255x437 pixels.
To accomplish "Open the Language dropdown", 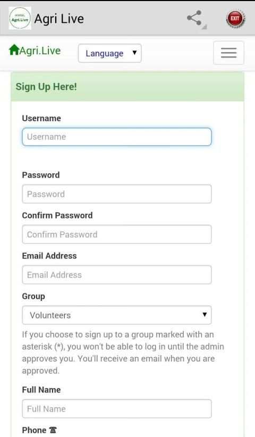I will pyautogui.click(x=109, y=53).
